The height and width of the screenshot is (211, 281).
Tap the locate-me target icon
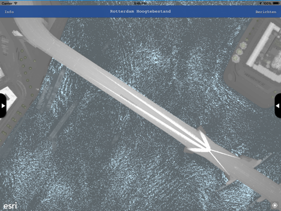pos(275,205)
